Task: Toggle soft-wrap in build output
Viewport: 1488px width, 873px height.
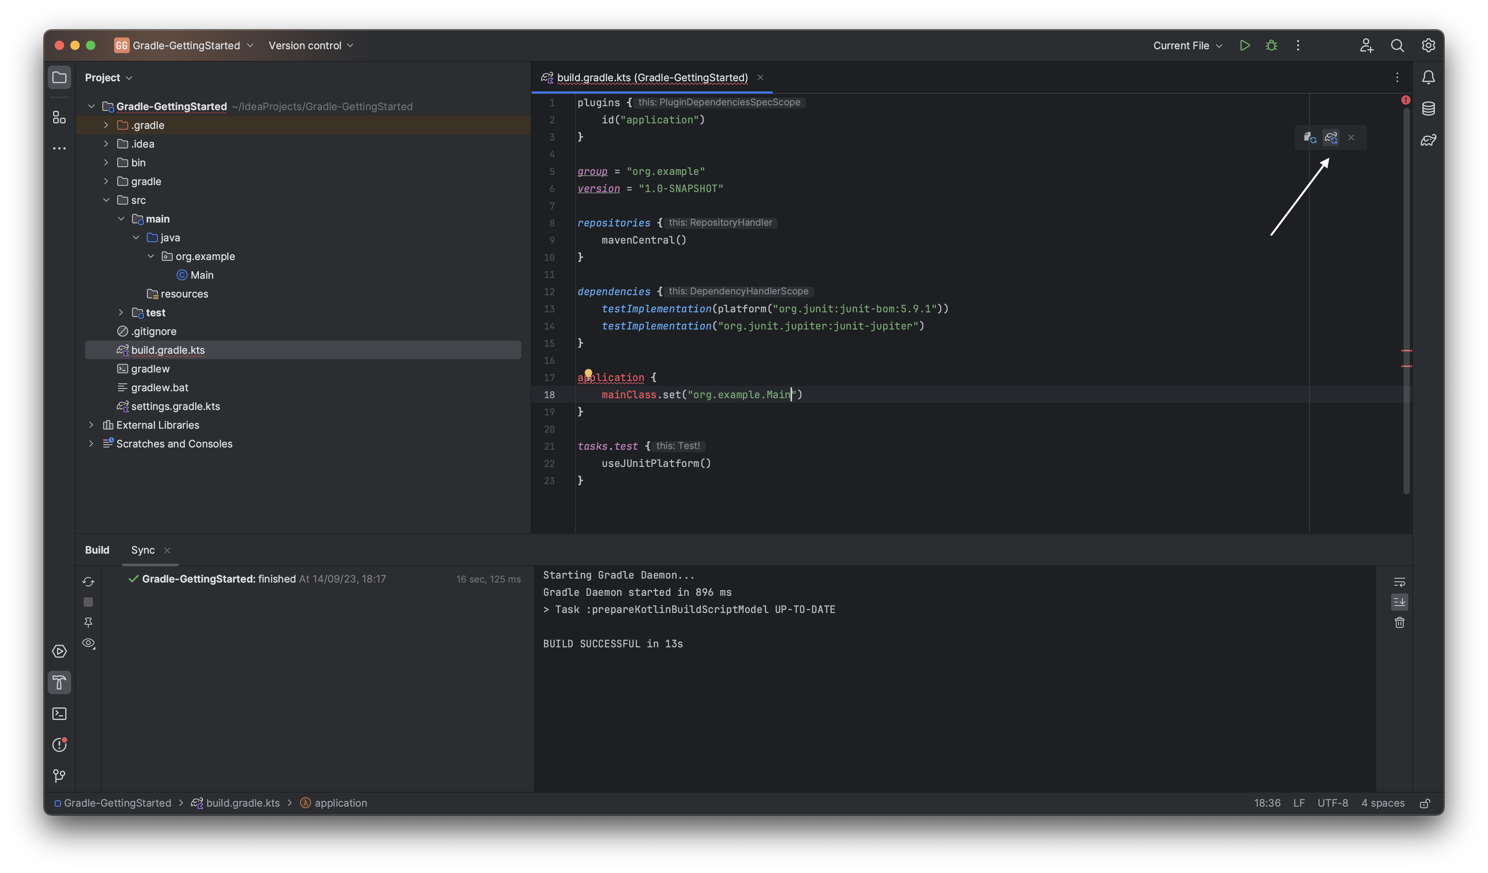Action: [x=1399, y=583]
